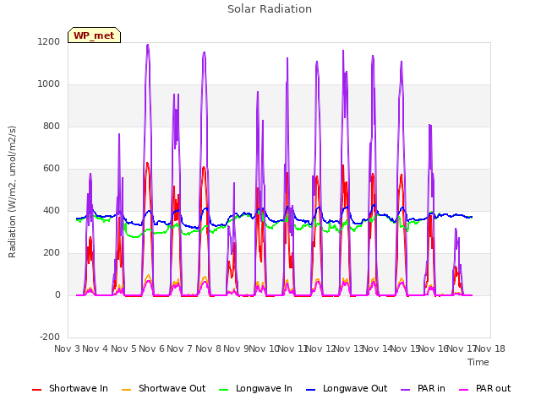Click the blue Longwave Out legend swatch

point(310,390)
